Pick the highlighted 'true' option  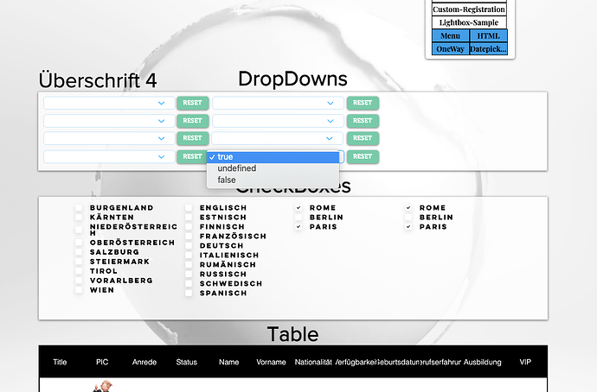[x=273, y=157]
